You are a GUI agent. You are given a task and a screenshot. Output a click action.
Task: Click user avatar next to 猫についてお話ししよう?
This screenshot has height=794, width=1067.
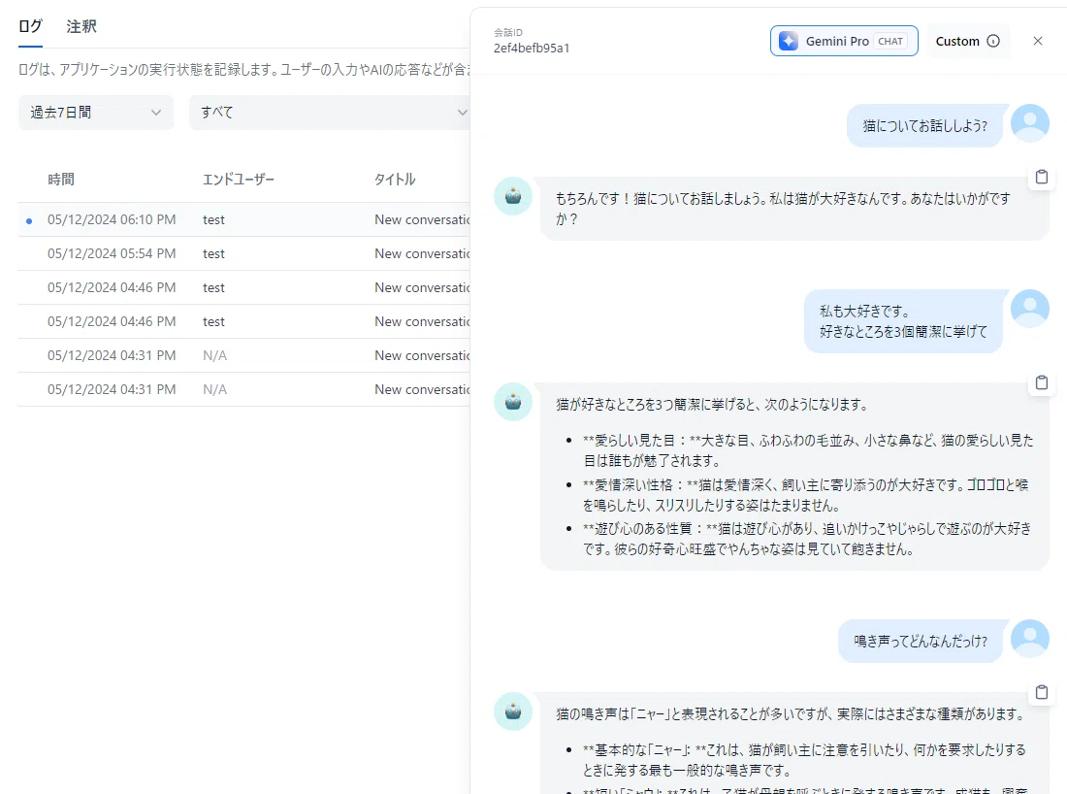click(x=1029, y=123)
